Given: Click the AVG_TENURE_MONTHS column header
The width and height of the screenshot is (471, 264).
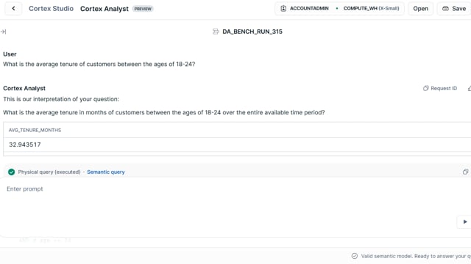Looking at the screenshot, I should [35, 130].
